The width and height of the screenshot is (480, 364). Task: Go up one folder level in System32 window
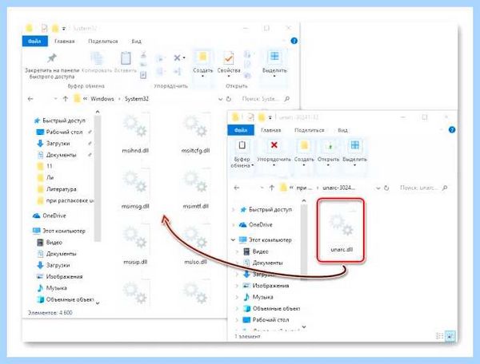(x=66, y=99)
